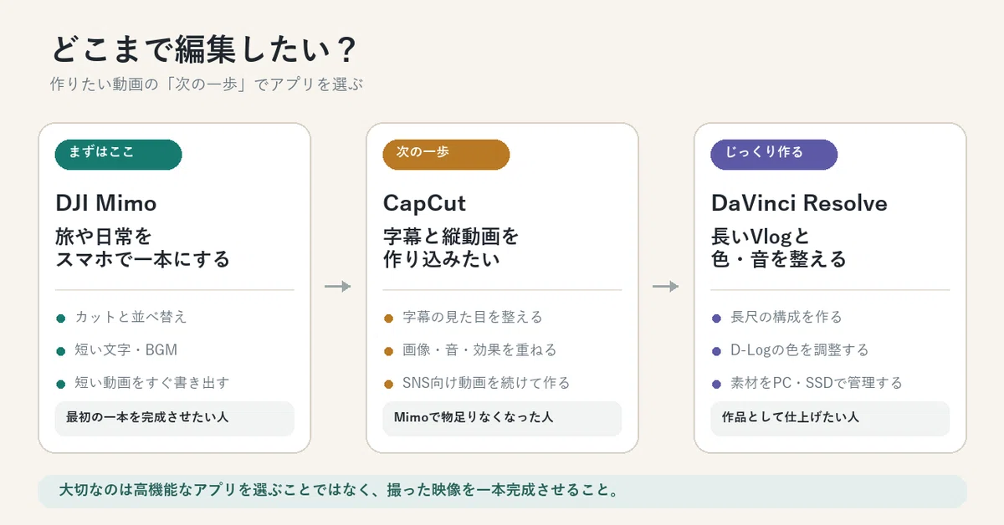Click subtitle 作りたい動画の「次の一歩」でアプリを選ぶ
The height and width of the screenshot is (525, 1004).
(x=207, y=85)
